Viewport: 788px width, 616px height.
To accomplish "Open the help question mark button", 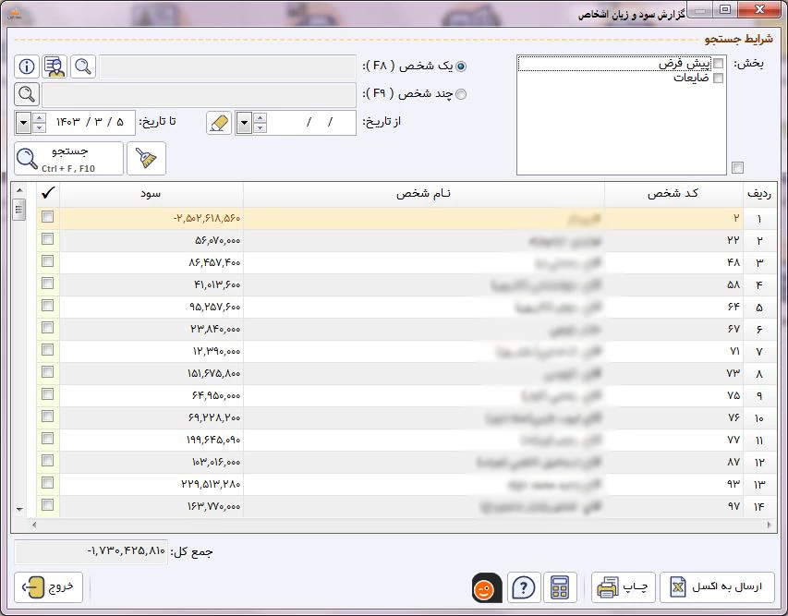I will [x=524, y=587].
